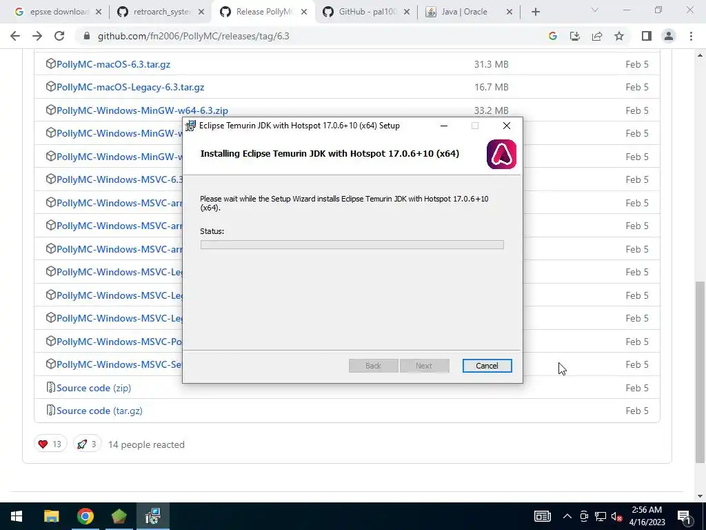This screenshot has height=530, width=706.
Task: Click the 31.3 MB size text
Action: click(x=491, y=64)
